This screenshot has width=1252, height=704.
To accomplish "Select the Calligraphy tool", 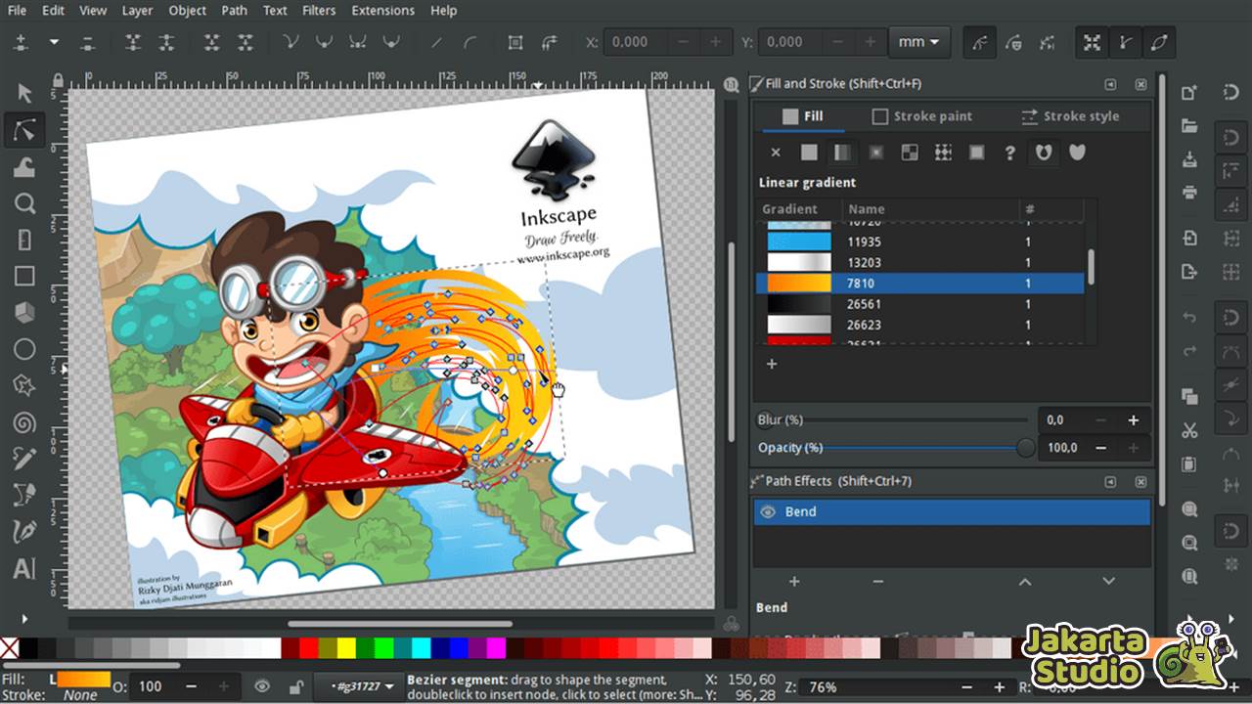I will (24, 532).
